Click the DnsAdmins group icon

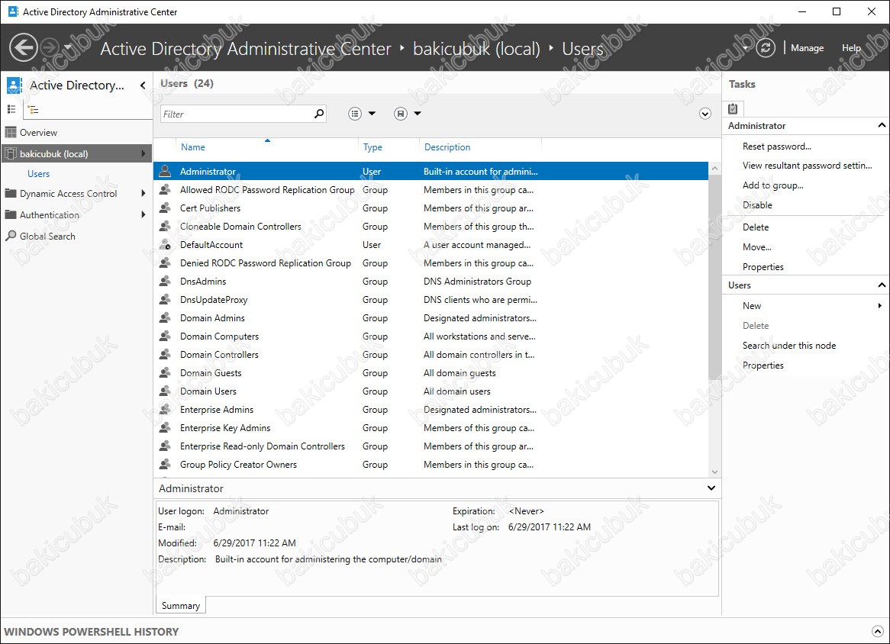(165, 280)
